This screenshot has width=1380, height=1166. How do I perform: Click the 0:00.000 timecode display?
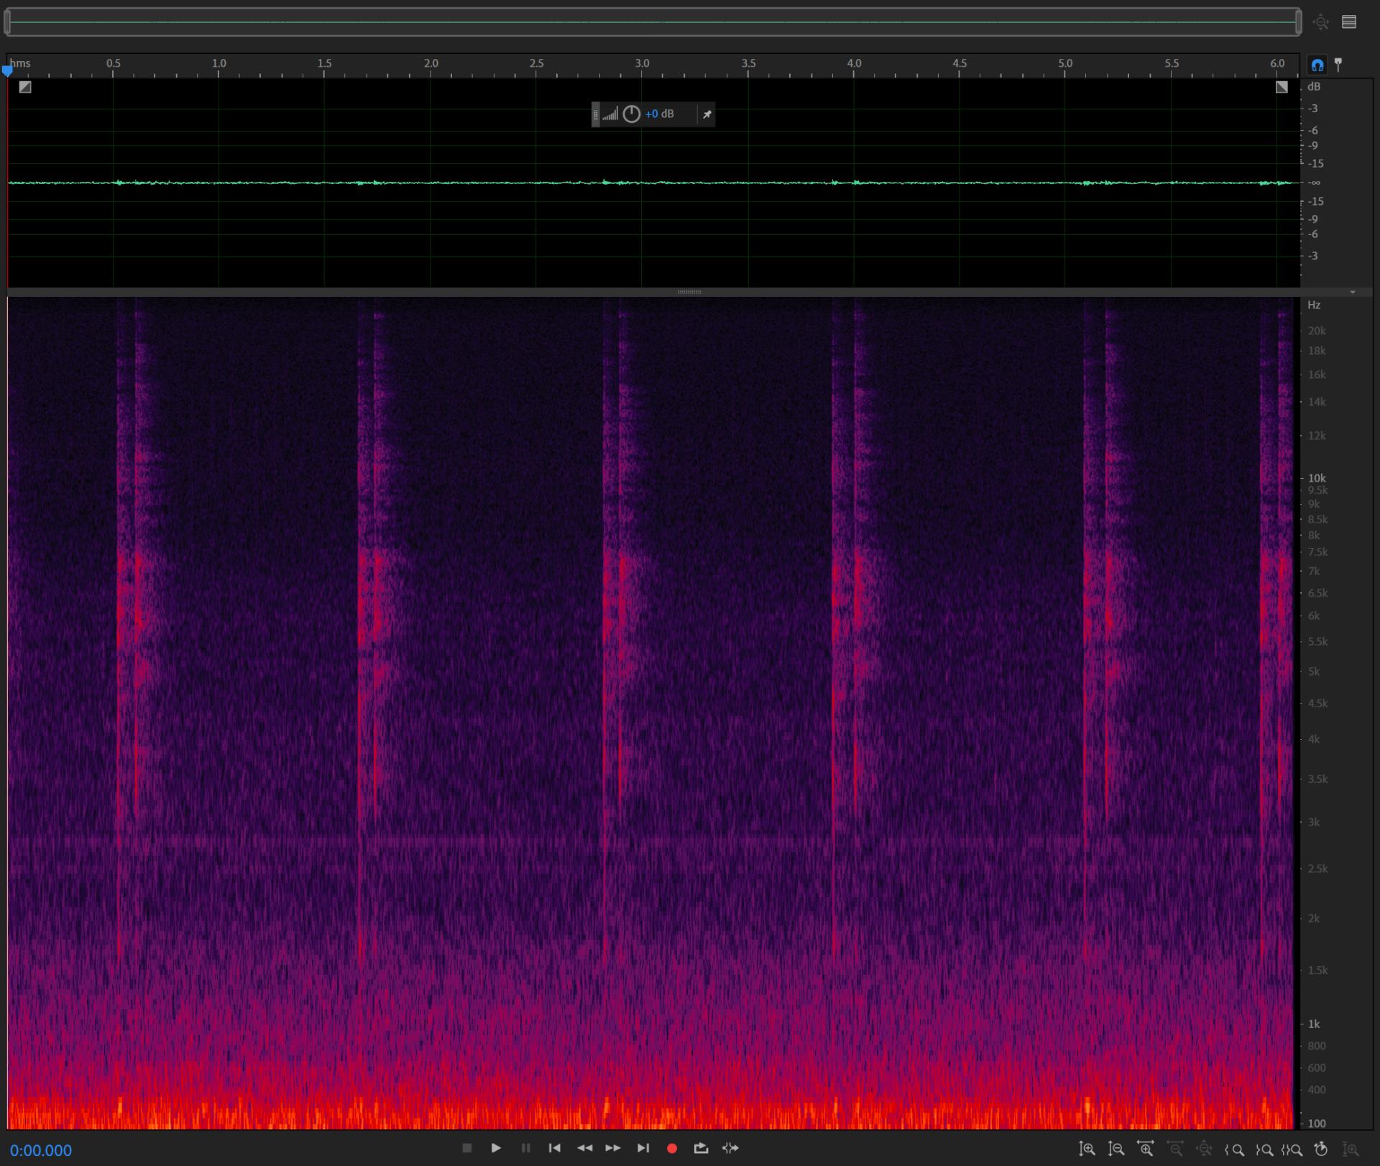coord(41,1150)
